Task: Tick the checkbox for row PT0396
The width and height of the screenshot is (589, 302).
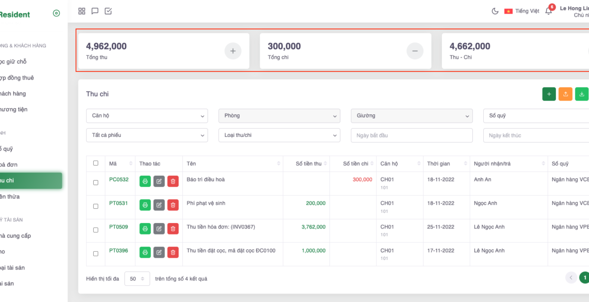Action: click(x=96, y=254)
